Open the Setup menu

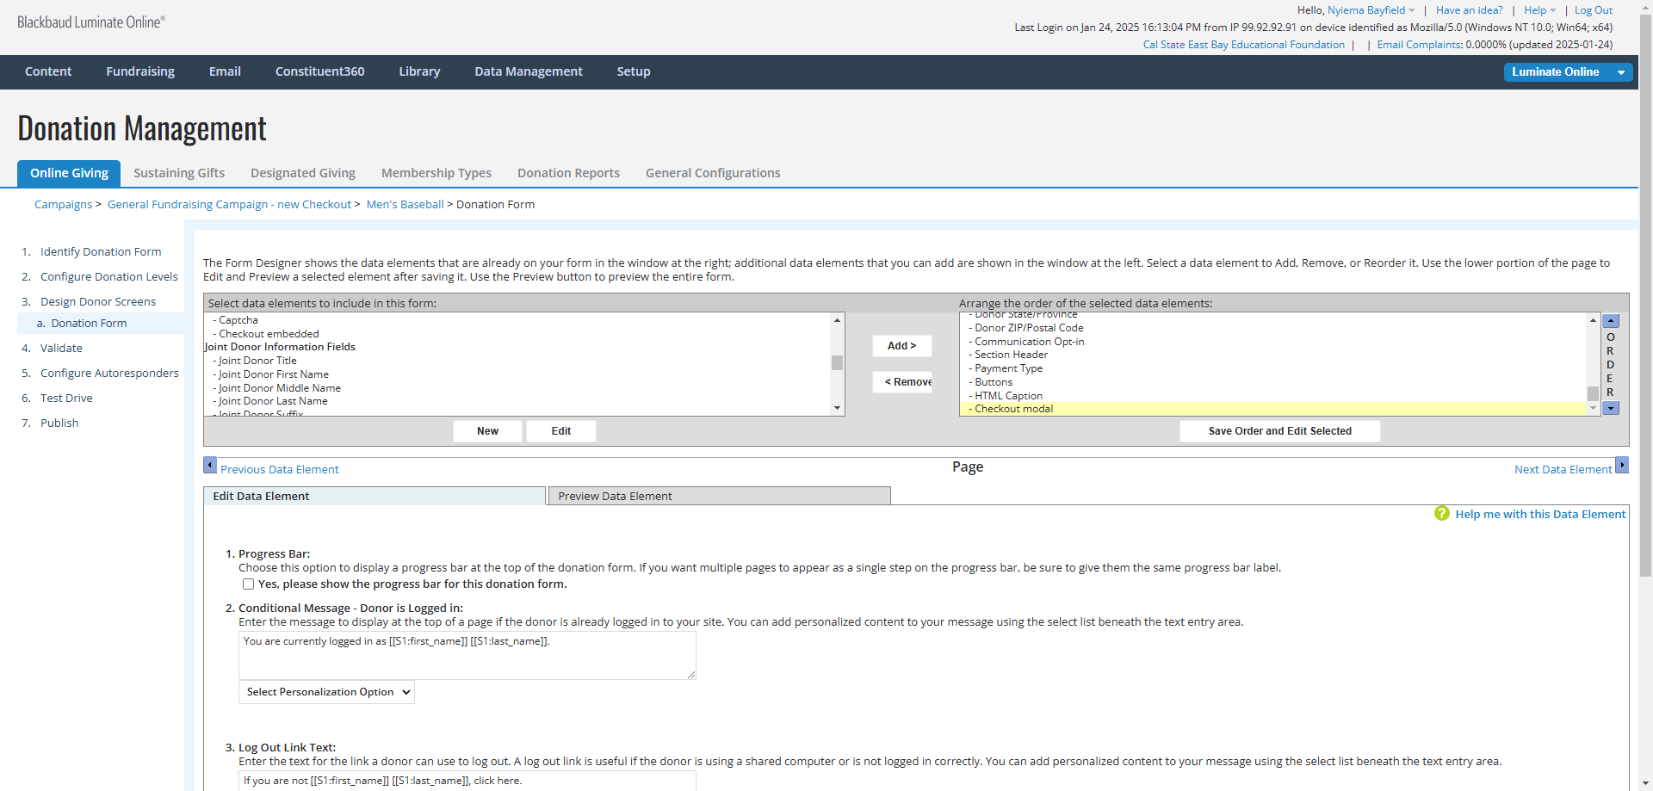(634, 71)
